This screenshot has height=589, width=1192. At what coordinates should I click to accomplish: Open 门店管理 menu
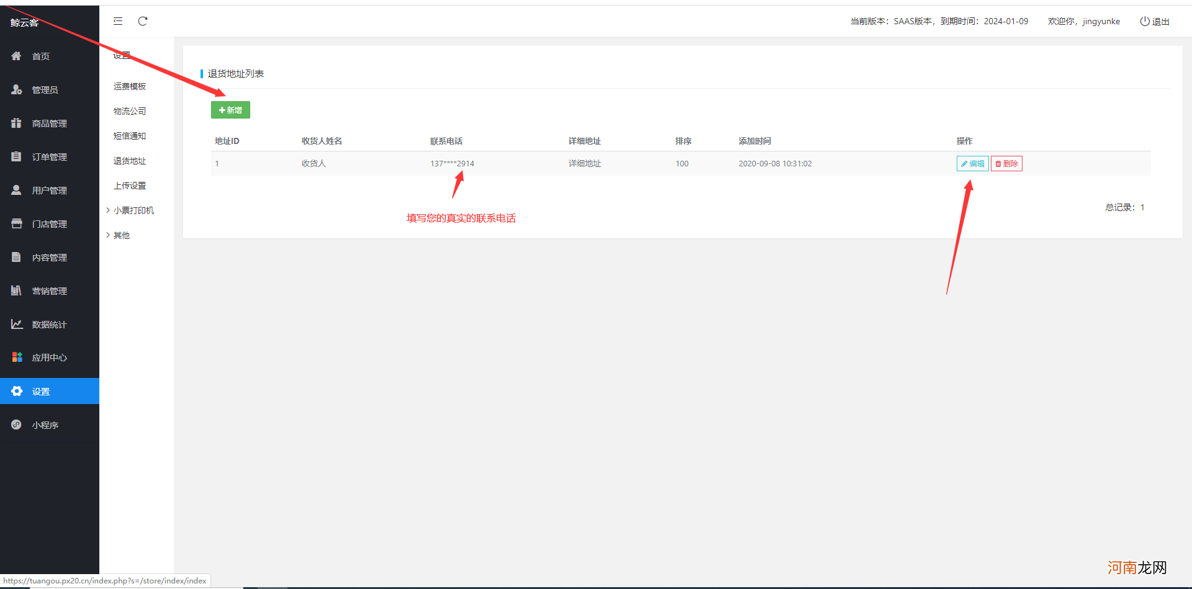tap(50, 224)
